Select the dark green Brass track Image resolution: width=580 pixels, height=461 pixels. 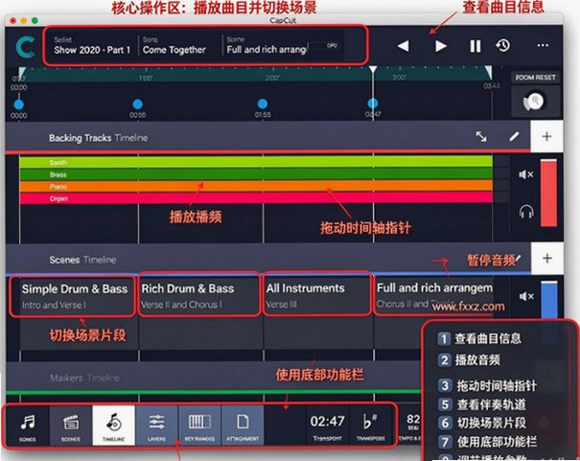pyautogui.click(x=256, y=174)
